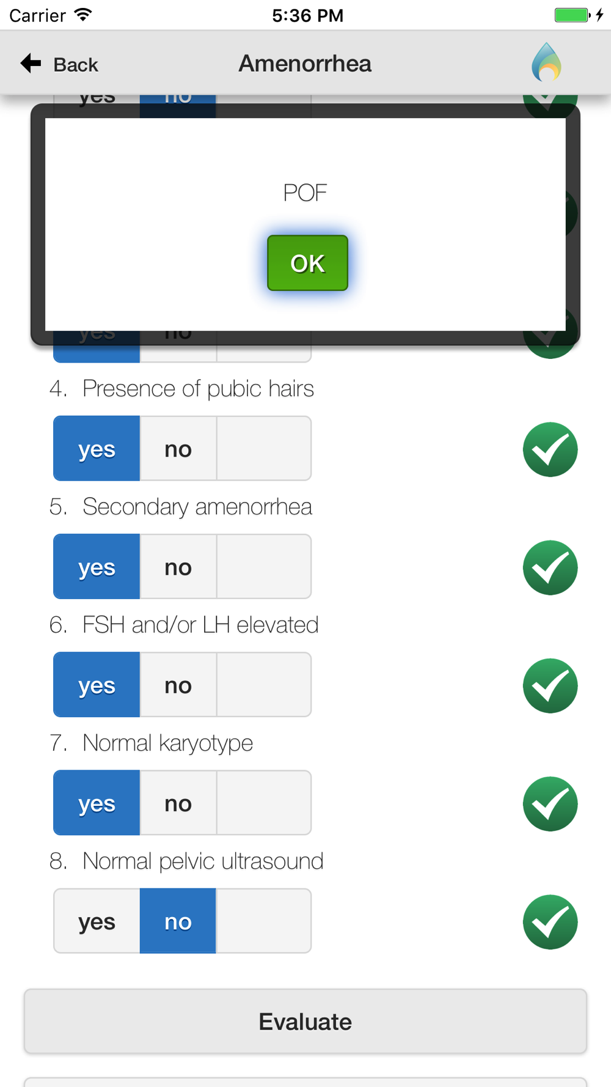Tap green checkmark for pelvic ultrasound
Viewport: 611px width, 1087px height.
click(x=550, y=922)
